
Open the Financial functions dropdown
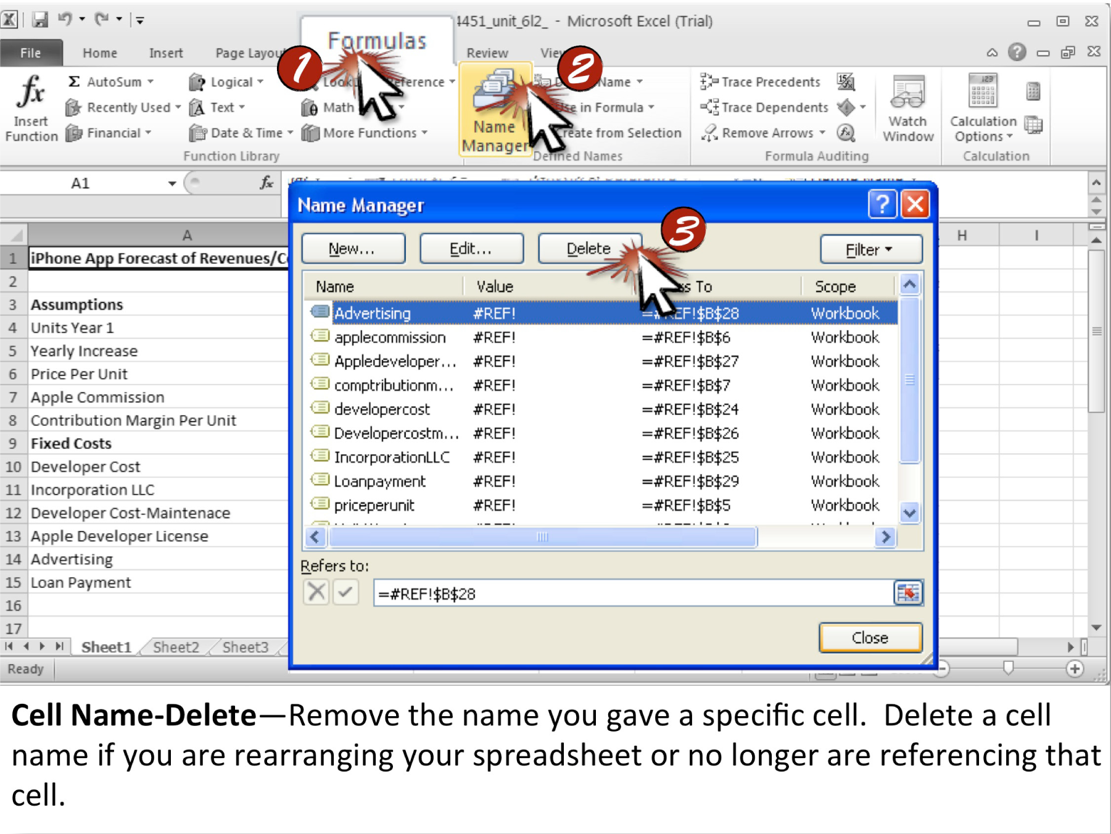tap(109, 133)
